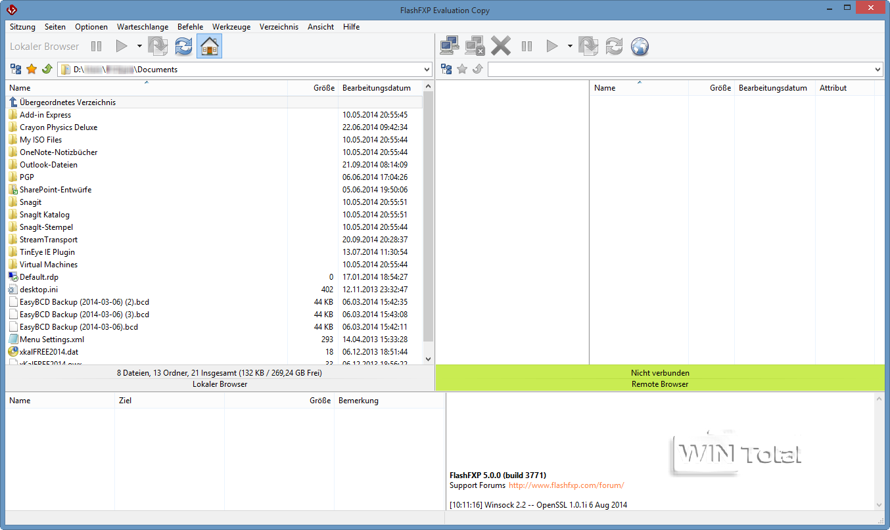Select the TinEye IE Plugin folder

pos(214,252)
